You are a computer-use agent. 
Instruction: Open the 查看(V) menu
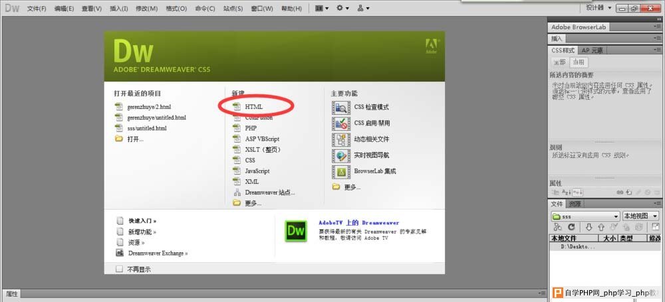click(92, 9)
